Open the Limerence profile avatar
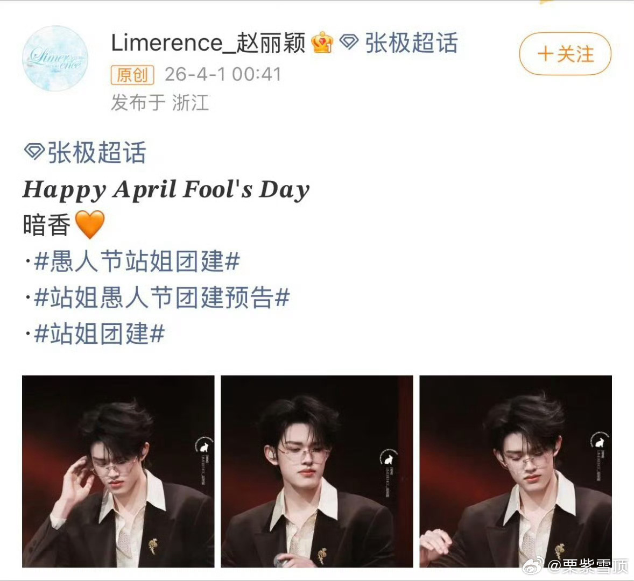 tap(55, 59)
